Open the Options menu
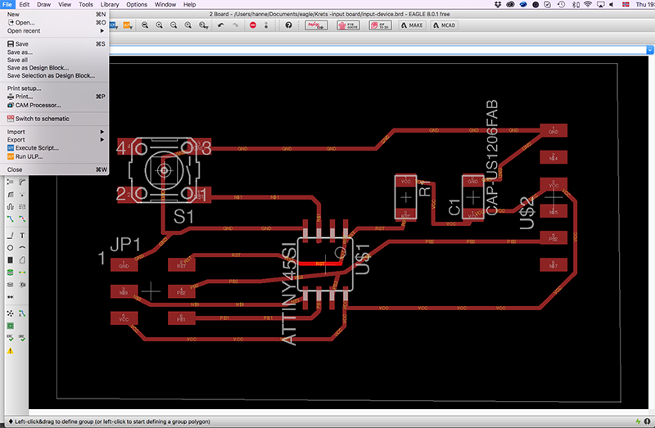 point(137,4)
